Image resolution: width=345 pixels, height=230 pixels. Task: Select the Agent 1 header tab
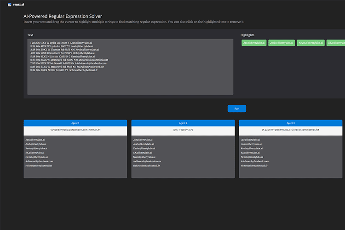[75, 123]
